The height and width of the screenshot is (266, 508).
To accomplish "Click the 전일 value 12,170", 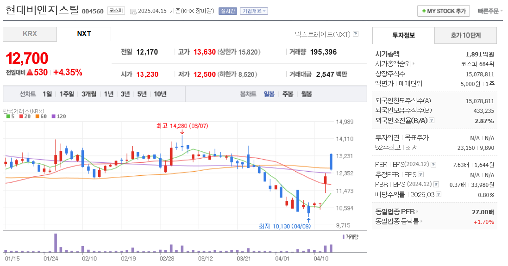I will pyautogui.click(x=147, y=52).
